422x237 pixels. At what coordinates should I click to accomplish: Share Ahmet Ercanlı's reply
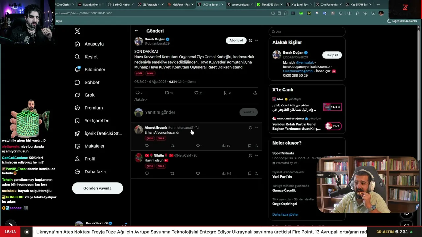(256, 146)
